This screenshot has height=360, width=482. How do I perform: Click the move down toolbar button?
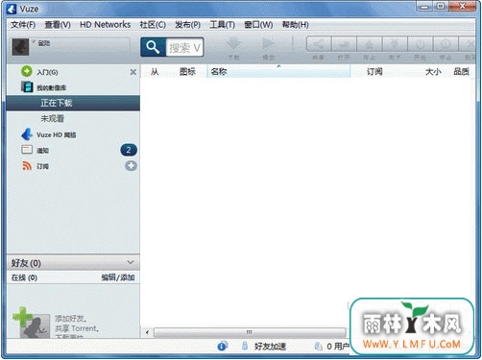click(x=395, y=44)
